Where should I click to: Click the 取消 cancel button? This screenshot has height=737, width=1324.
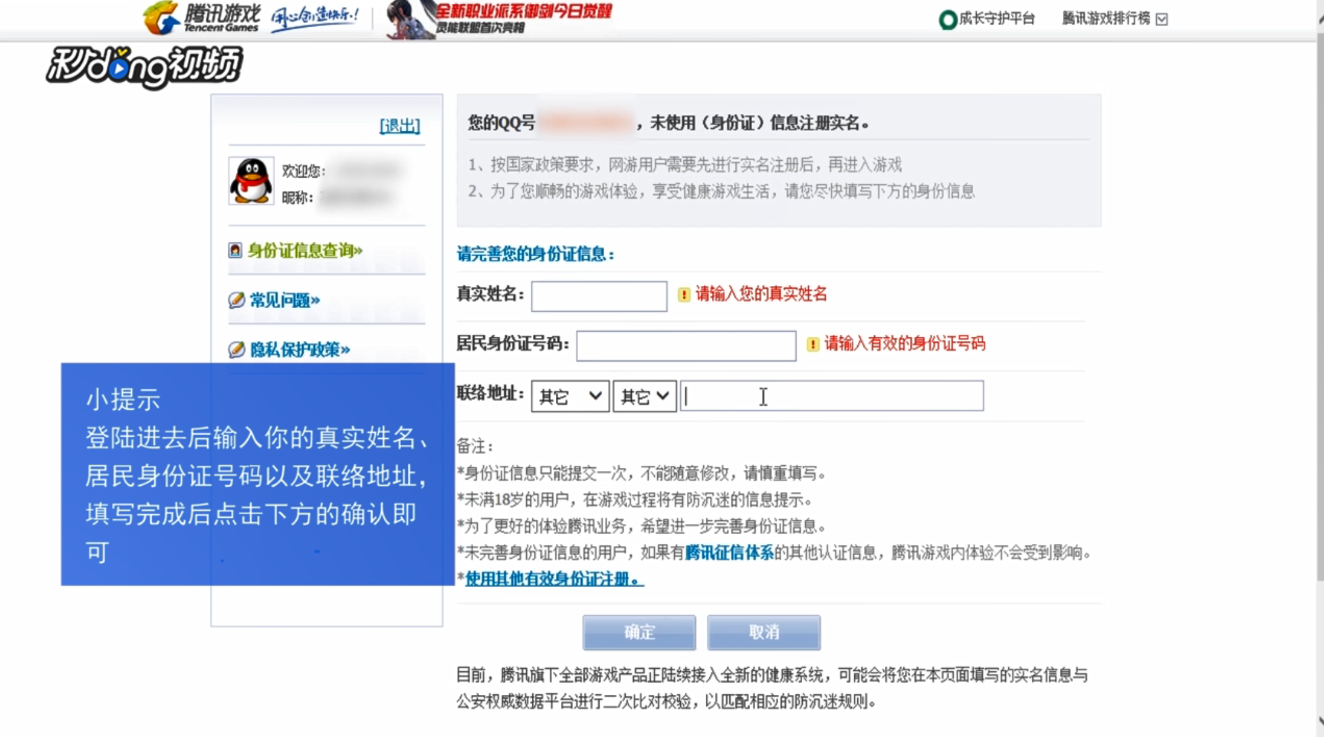point(764,632)
